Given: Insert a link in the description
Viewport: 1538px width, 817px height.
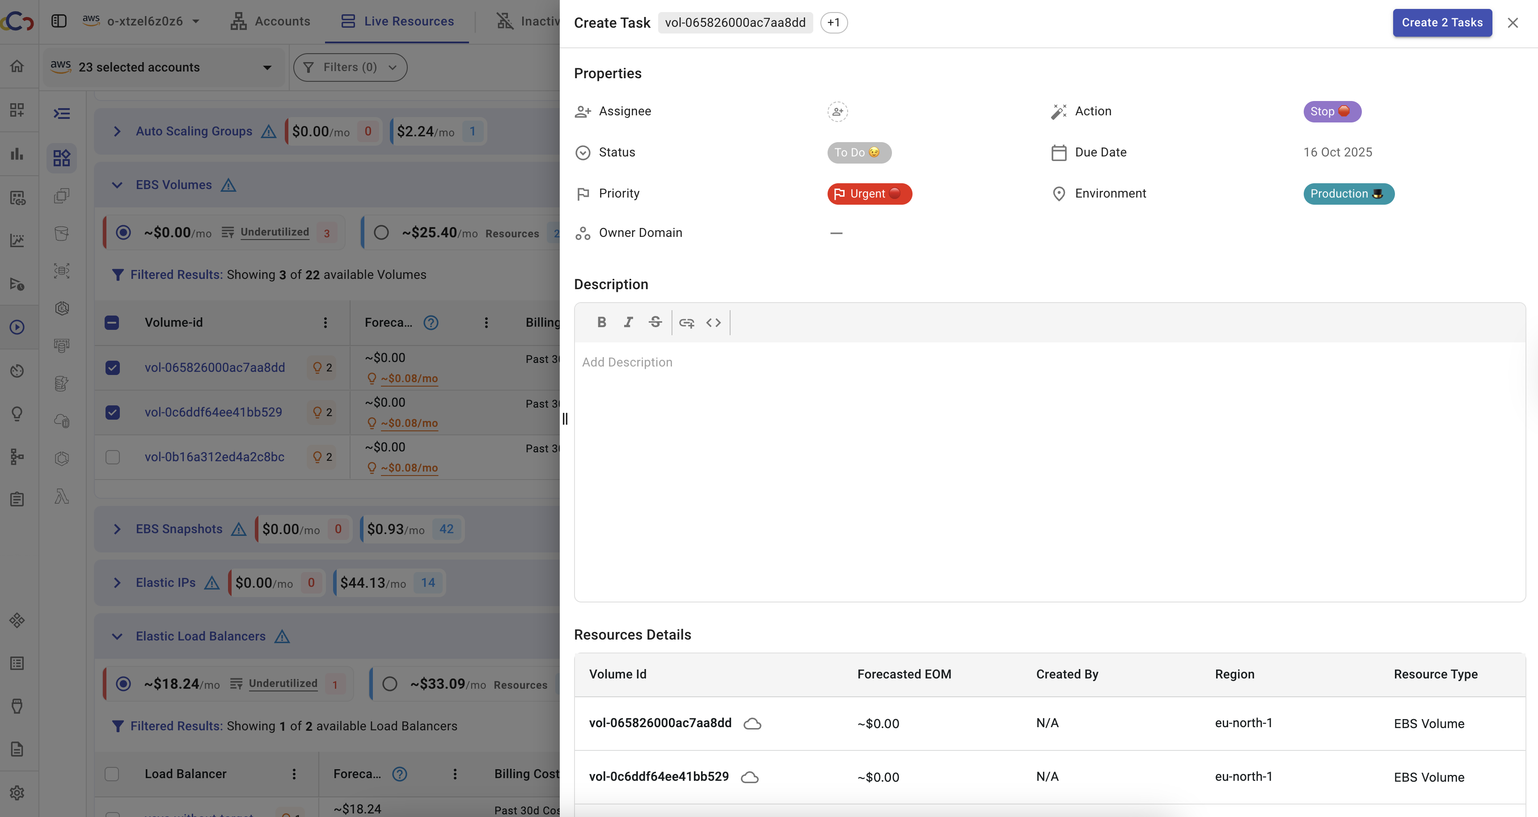Looking at the screenshot, I should click(687, 323).
